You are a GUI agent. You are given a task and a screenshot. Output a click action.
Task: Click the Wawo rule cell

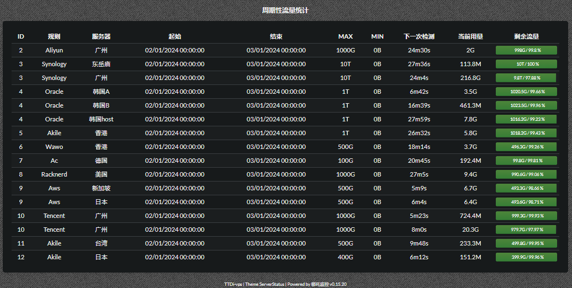(54, 147)
